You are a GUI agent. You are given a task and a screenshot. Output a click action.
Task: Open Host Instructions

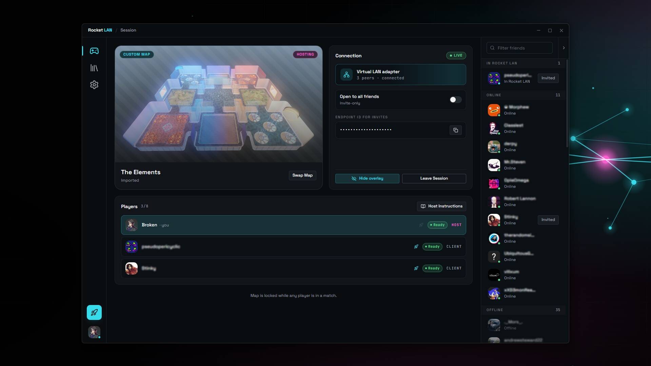pos(441,206)
